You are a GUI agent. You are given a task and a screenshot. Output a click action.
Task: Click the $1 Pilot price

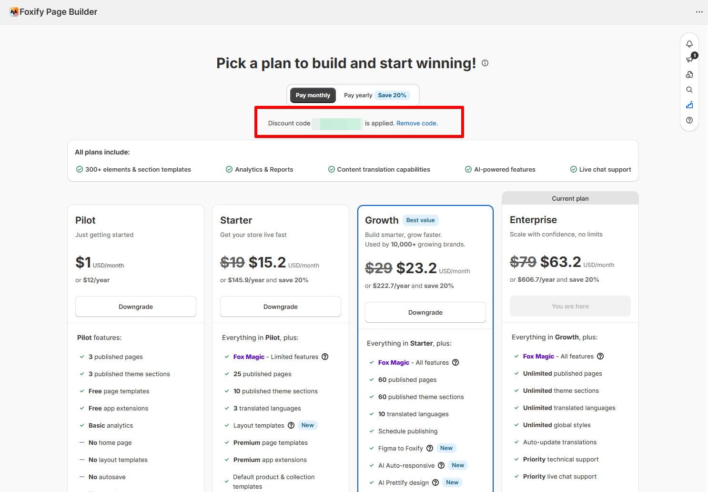point(83,262)
